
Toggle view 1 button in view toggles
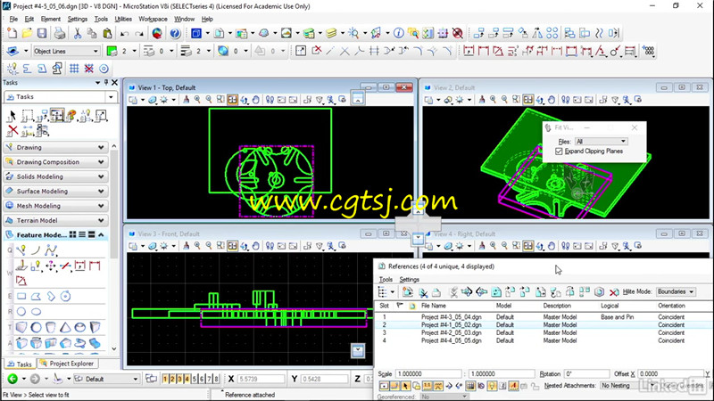point(165,379)
